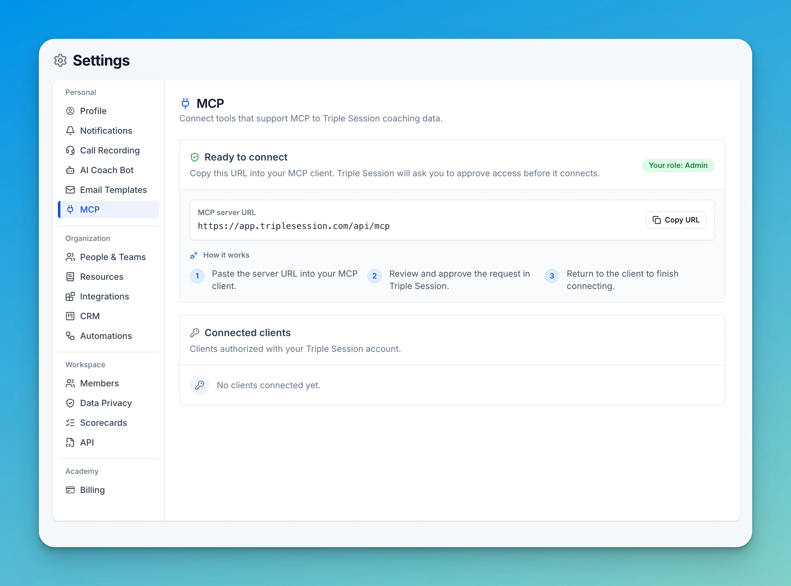Click the Billing credit card icon
This screenshot has width=791, height=586.
click(x=70, y=490)
